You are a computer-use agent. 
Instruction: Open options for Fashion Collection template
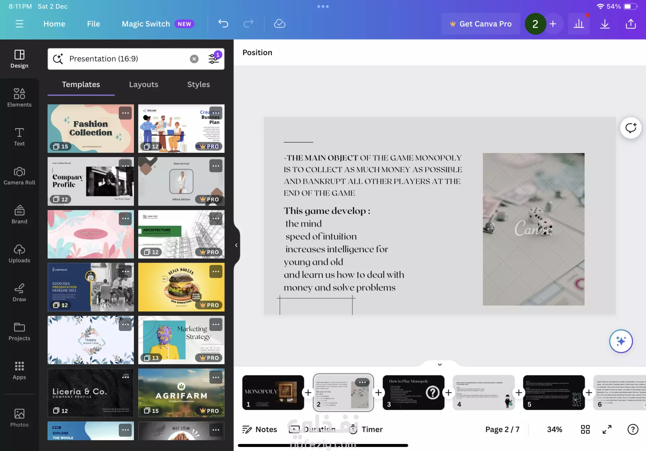tap(125, 113)
